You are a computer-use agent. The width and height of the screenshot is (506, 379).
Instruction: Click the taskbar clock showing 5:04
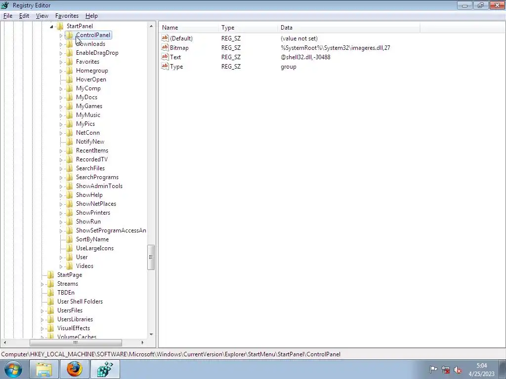tap(481, 366)
